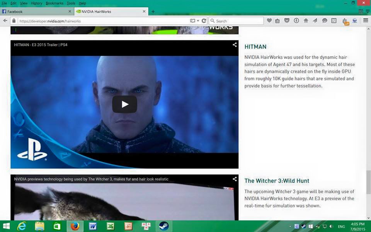371x232 pixels.
Task: Close the NVIDIA HairWorks tab
Action: coord(144,12)
